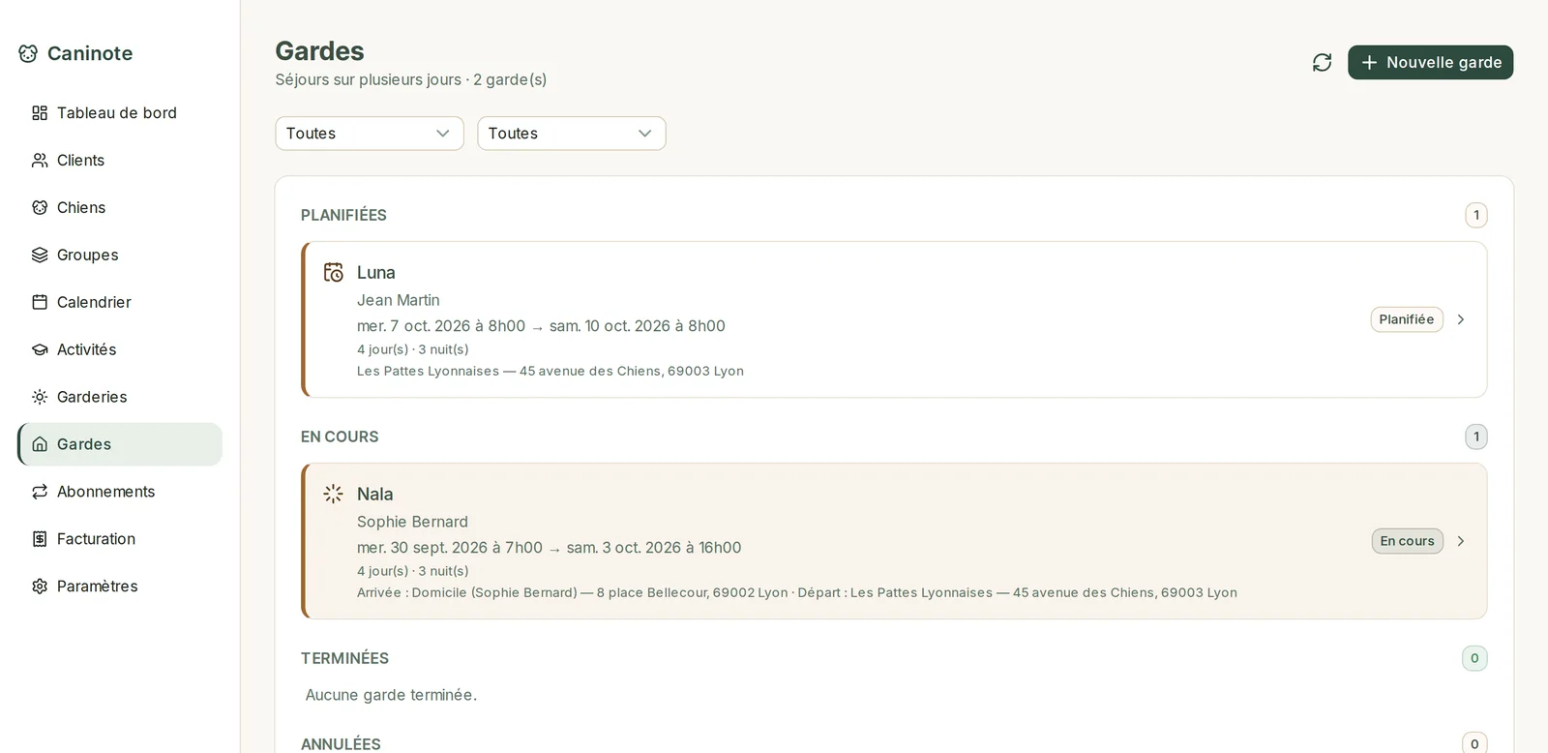The height and width of the screenshot is (753, 1548).
Task: Click the loader icon next to Nala
Action: point(334,495)
